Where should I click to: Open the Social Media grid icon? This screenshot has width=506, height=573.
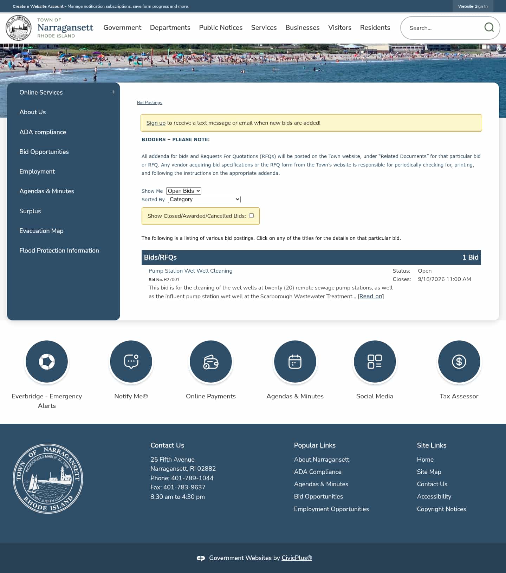click(375, 362)
